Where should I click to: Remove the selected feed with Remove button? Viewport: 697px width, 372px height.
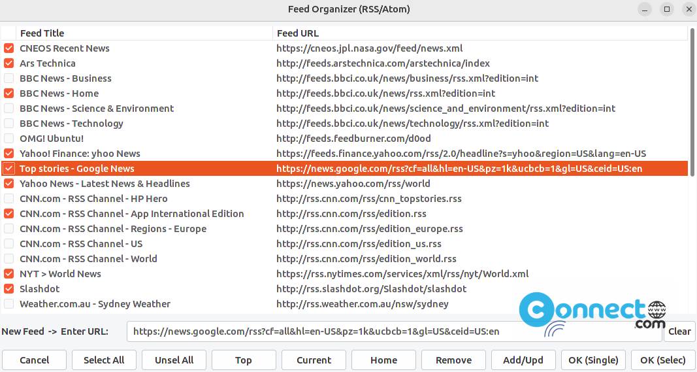pos(453,360)
